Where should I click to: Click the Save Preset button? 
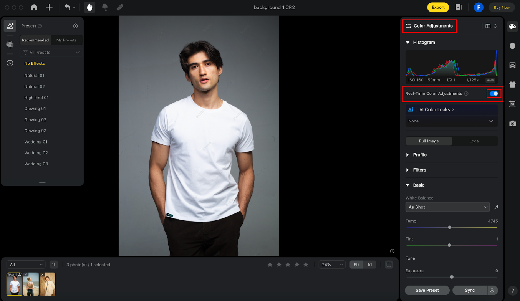click(x=427, y=290)
